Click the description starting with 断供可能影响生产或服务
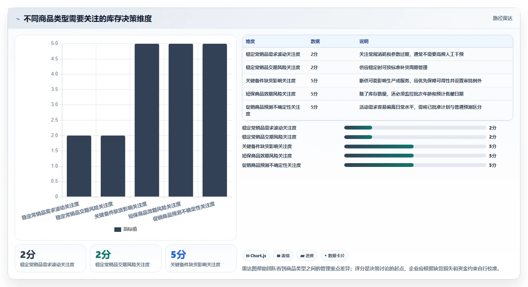The image size is (528, 287). coord(420,81)
